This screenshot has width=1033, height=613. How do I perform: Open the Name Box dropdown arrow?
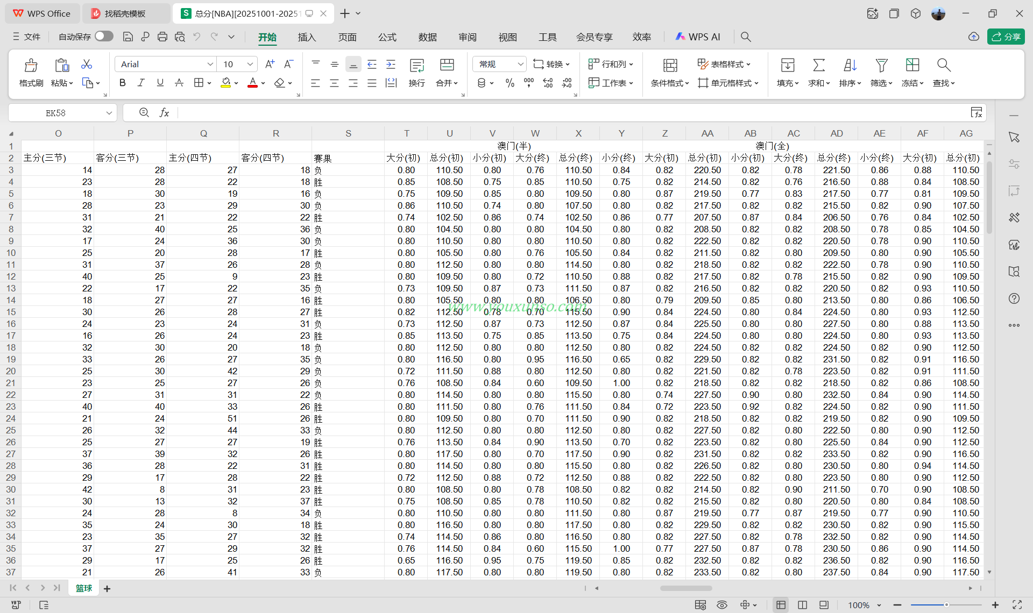(109, 112)
